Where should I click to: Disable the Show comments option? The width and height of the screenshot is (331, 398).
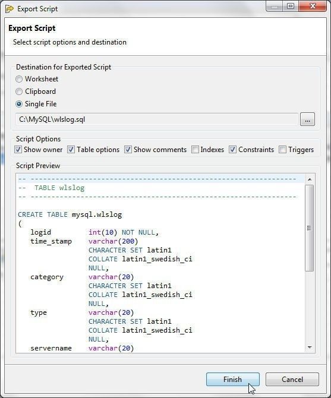point(128,150)
